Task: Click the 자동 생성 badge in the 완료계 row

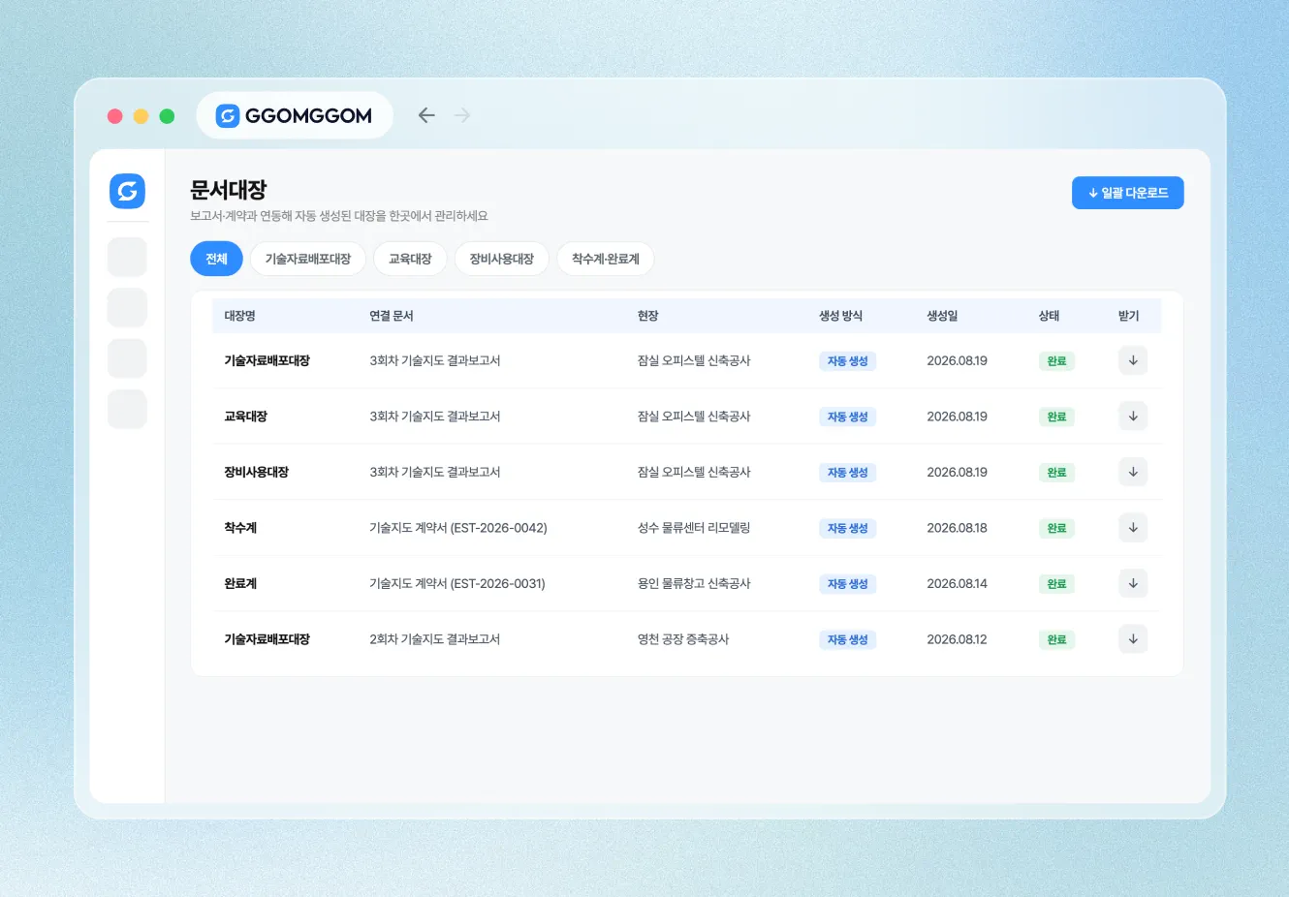Action: [x=848, y=584]
